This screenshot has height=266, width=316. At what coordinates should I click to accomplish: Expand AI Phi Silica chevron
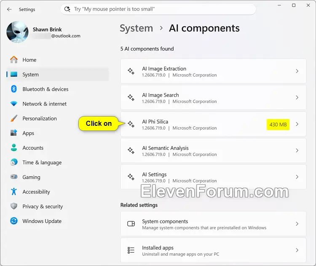(x=297, y=124)
